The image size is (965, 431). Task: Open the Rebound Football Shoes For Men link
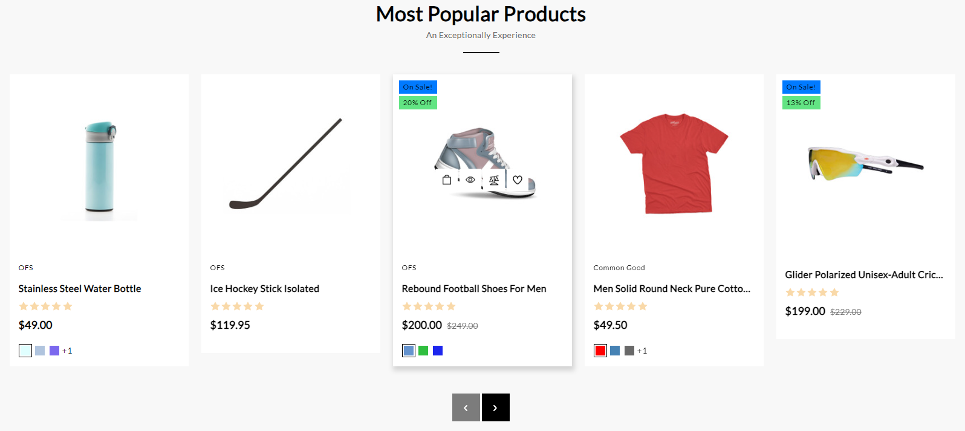tap(473, 289)
